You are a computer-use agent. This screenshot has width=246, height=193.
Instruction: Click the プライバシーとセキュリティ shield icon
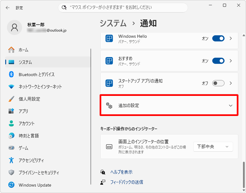tap(11, 173)
